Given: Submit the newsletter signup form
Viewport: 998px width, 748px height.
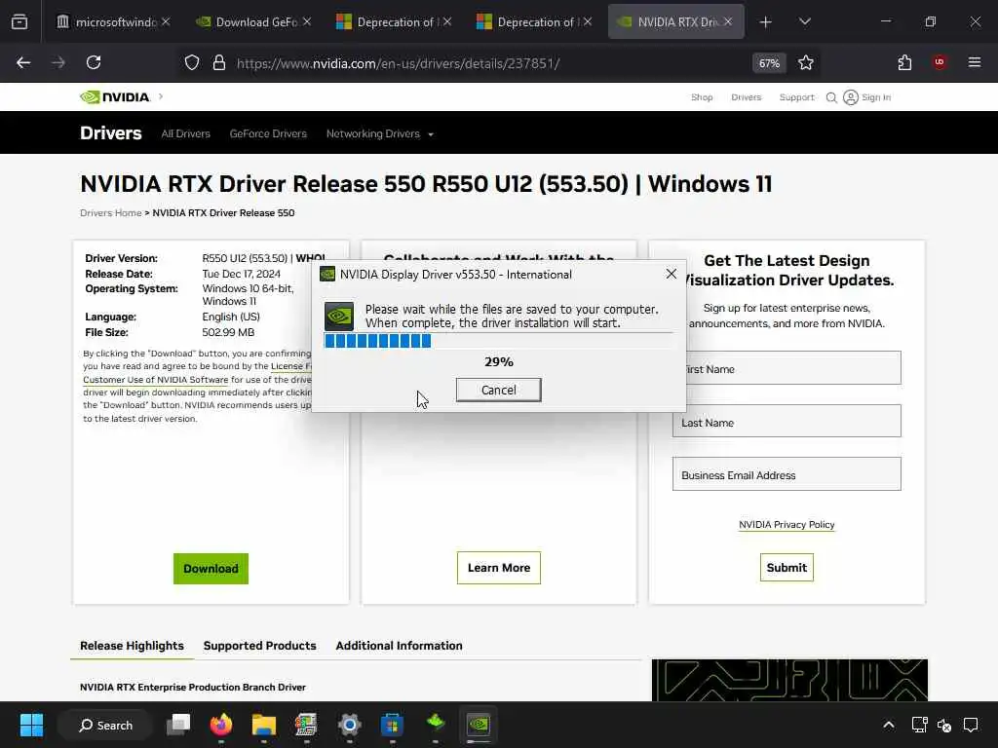Looking at the screenshot, I should click(787, 568).
